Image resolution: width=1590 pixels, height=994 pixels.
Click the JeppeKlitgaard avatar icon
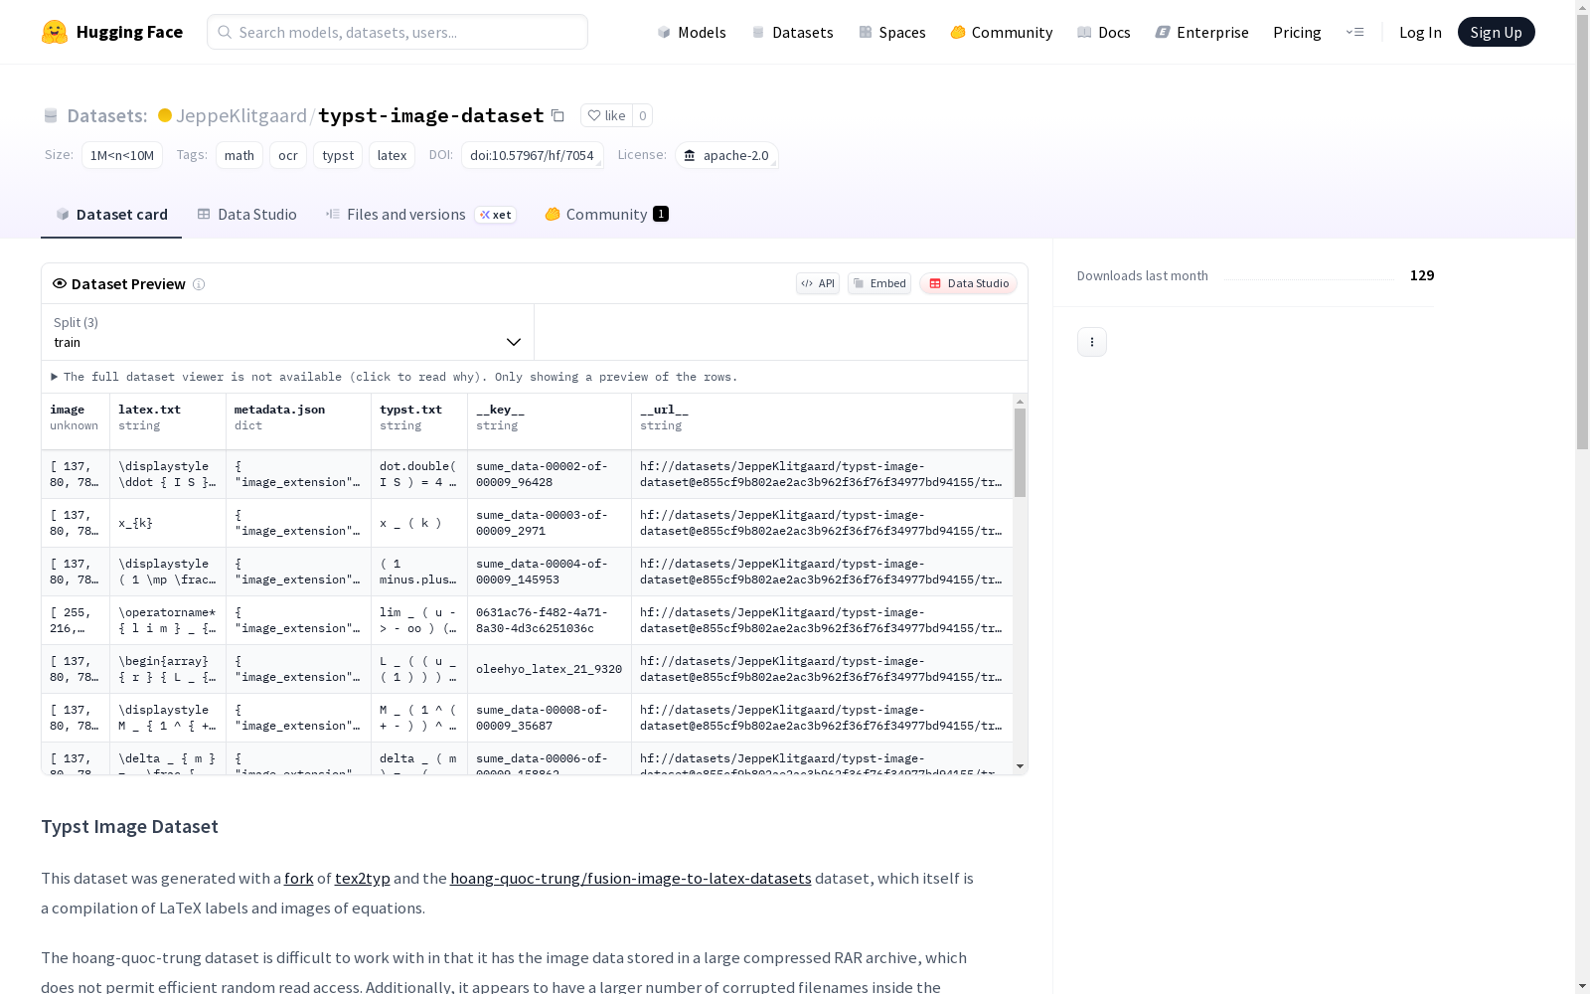(x=165, y=115)
